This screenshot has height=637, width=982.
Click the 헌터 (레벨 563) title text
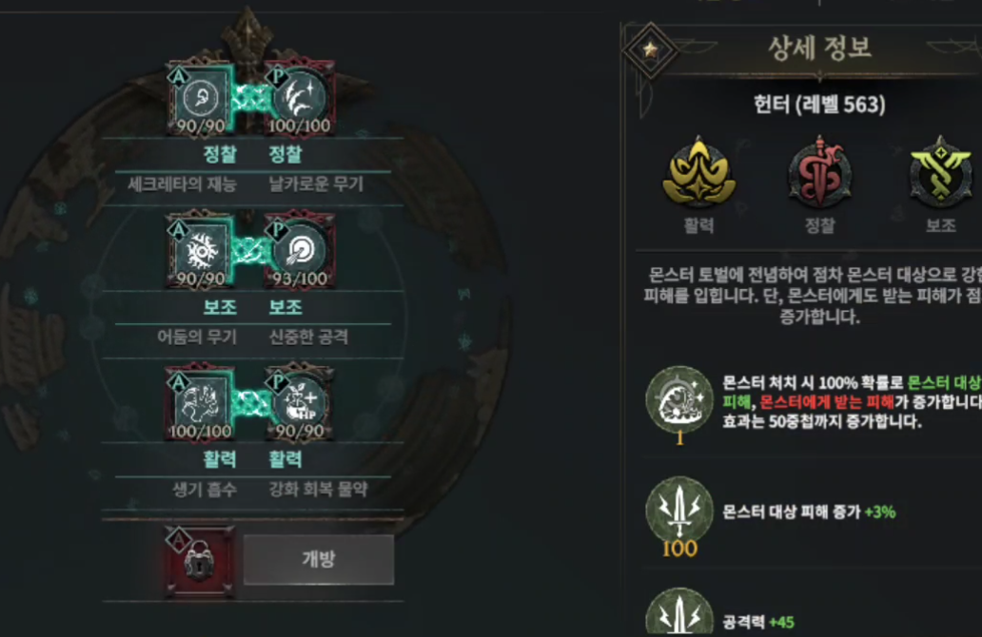tap(820, 105)
